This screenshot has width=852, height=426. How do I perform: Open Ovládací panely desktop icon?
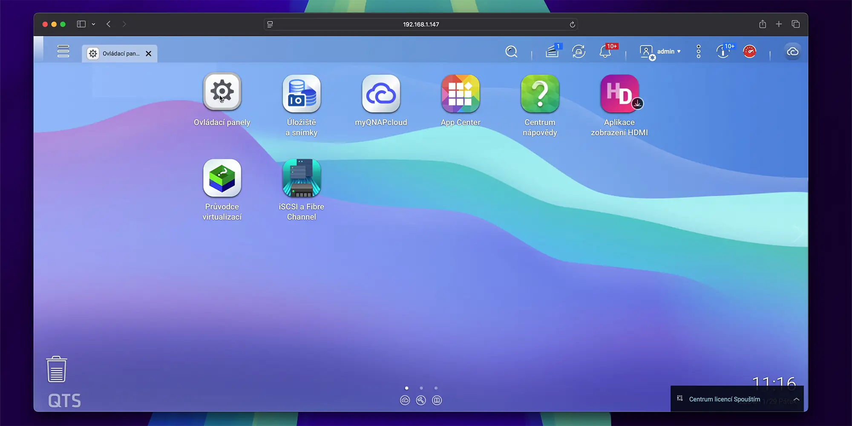[x=222, y=92]
